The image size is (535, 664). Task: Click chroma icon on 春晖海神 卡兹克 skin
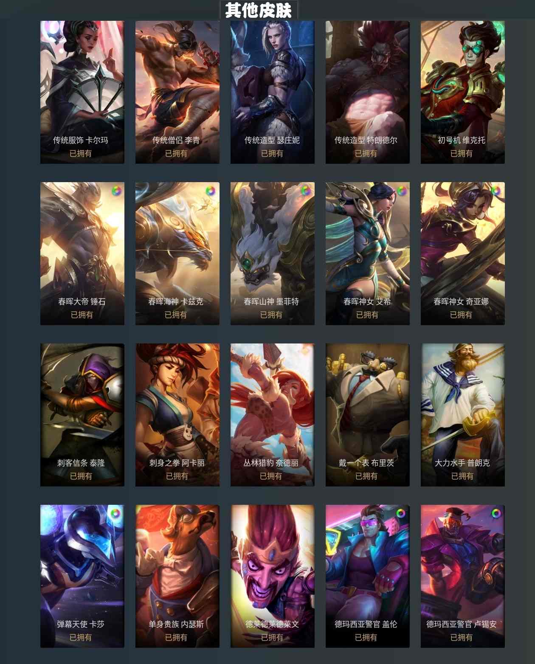(210, 191)
